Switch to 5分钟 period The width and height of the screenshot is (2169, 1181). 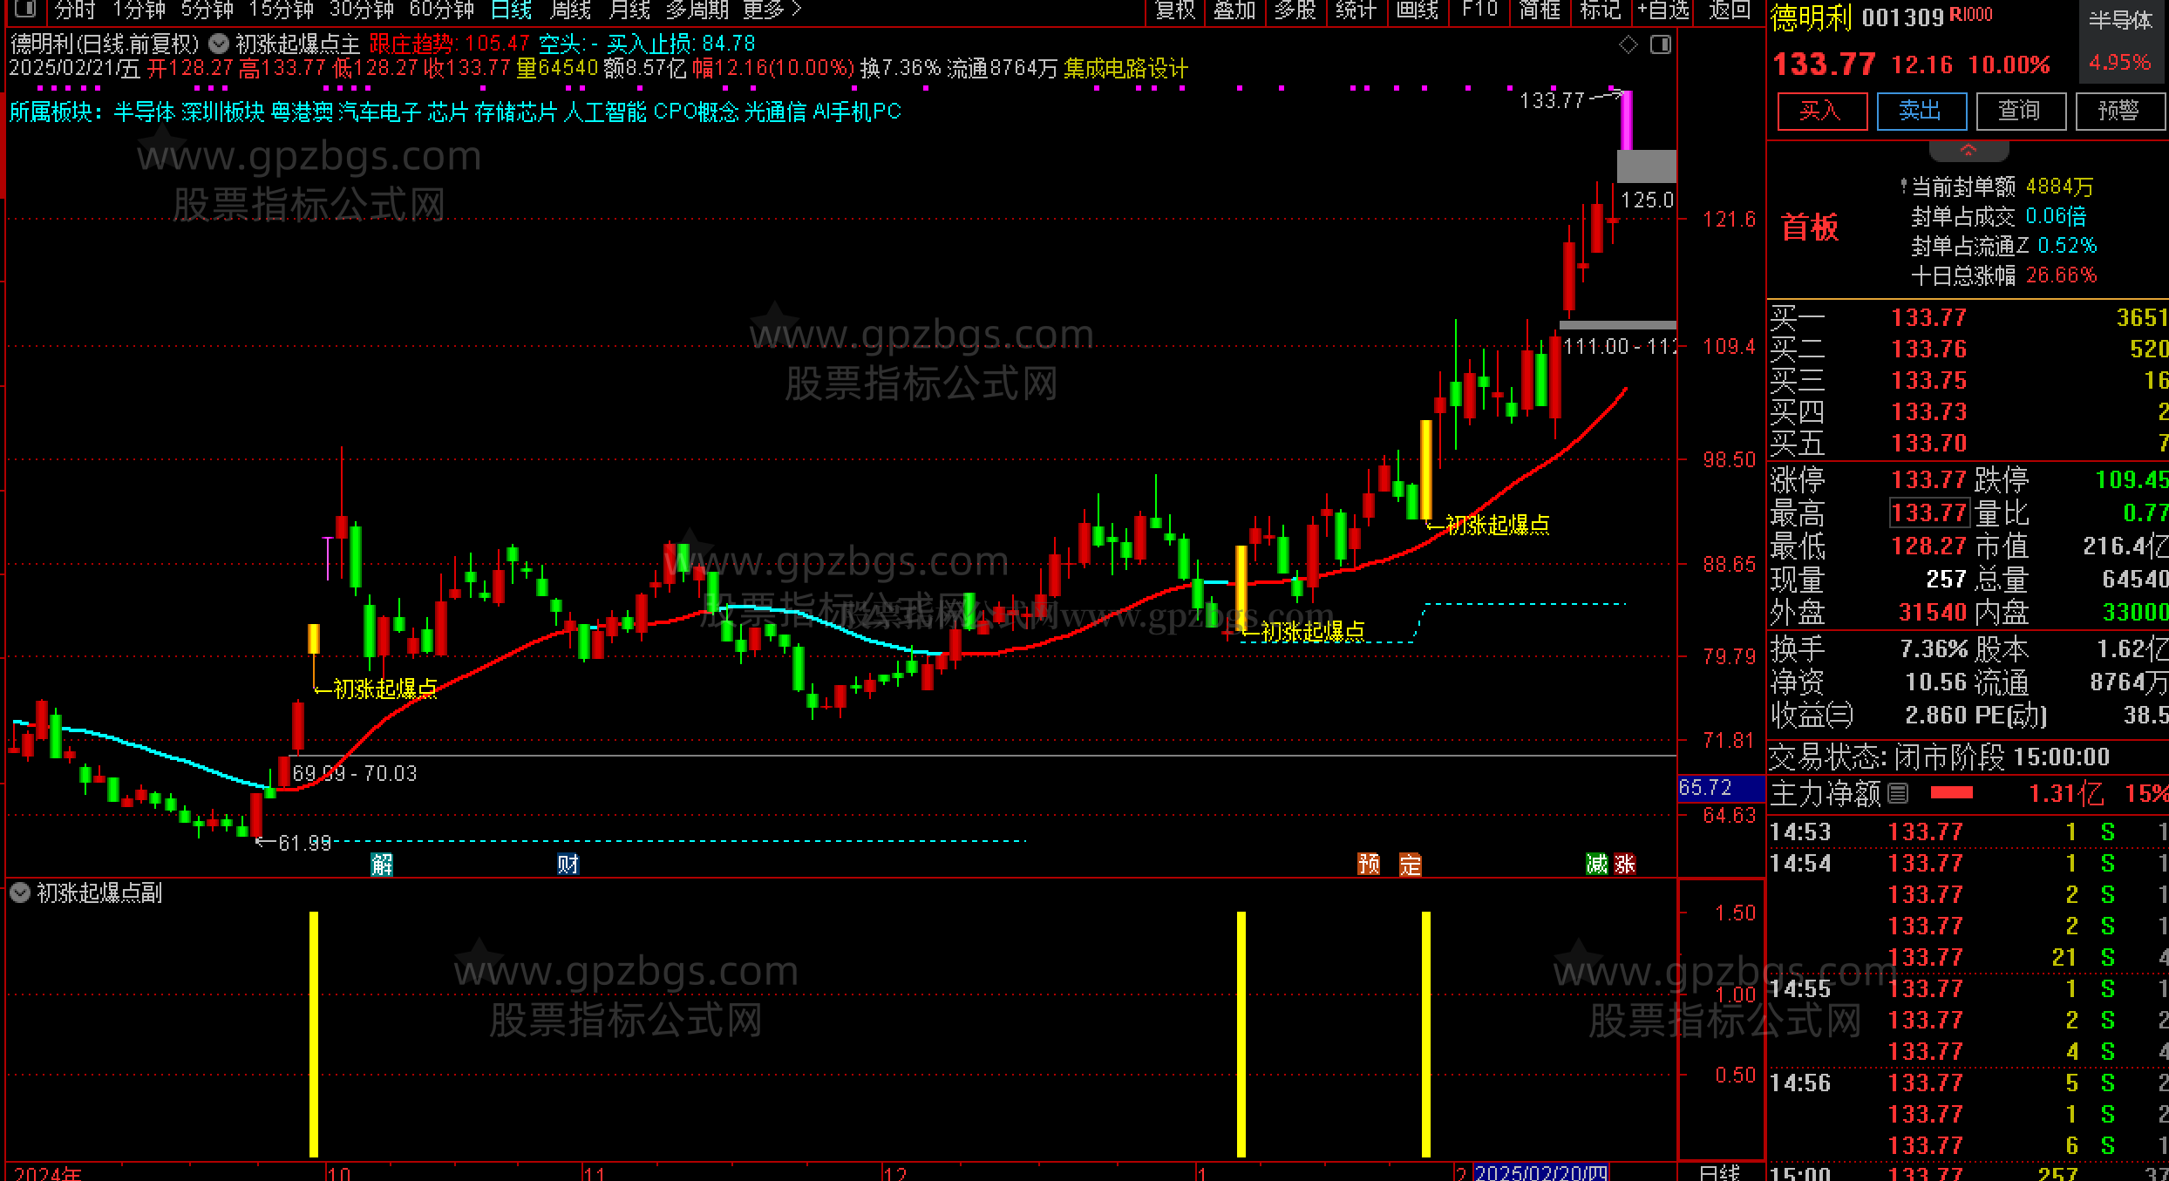click(x=207, y=10)
